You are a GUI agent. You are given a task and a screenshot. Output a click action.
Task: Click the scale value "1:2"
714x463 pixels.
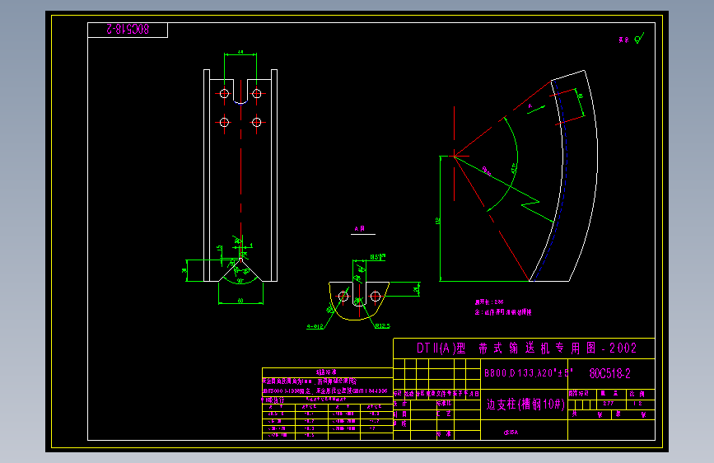click(x=637, y=404)
